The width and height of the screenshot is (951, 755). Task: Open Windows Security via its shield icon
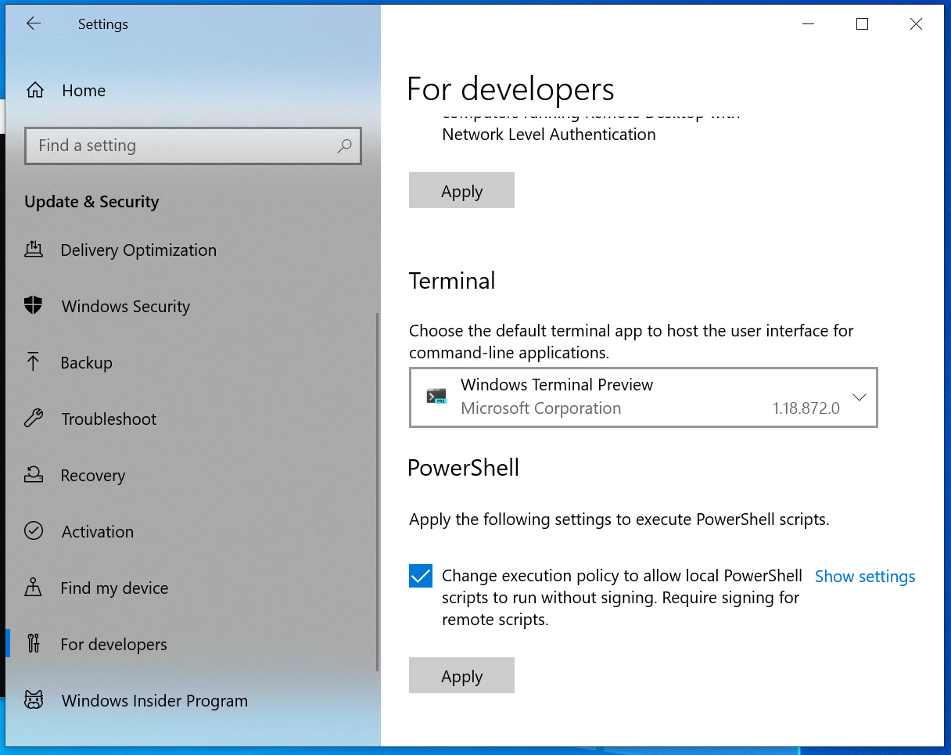(x=34, y=305)
